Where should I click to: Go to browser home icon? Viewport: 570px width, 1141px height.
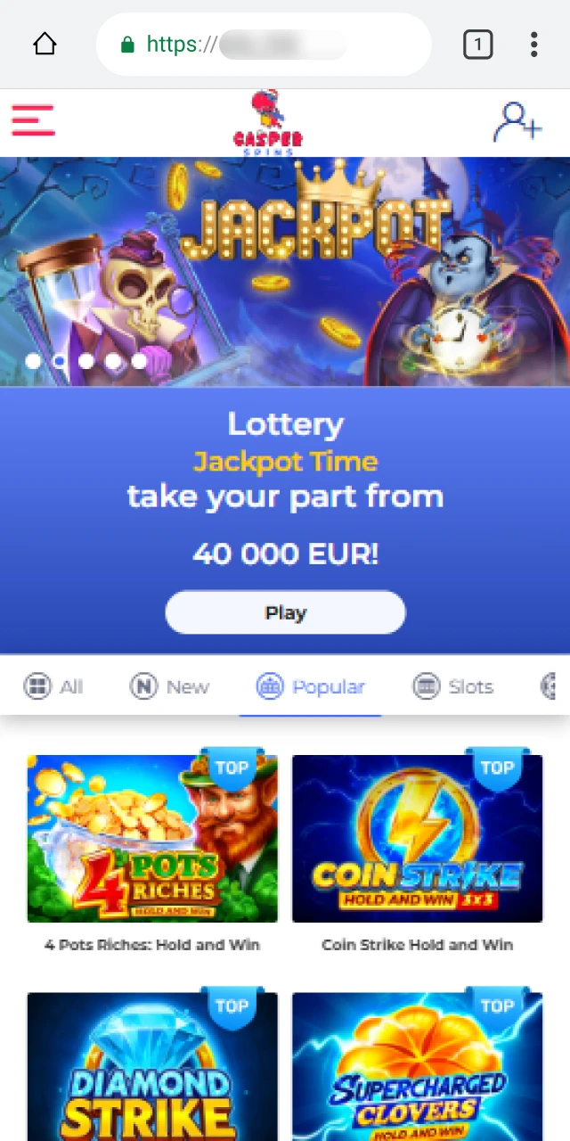45,45
